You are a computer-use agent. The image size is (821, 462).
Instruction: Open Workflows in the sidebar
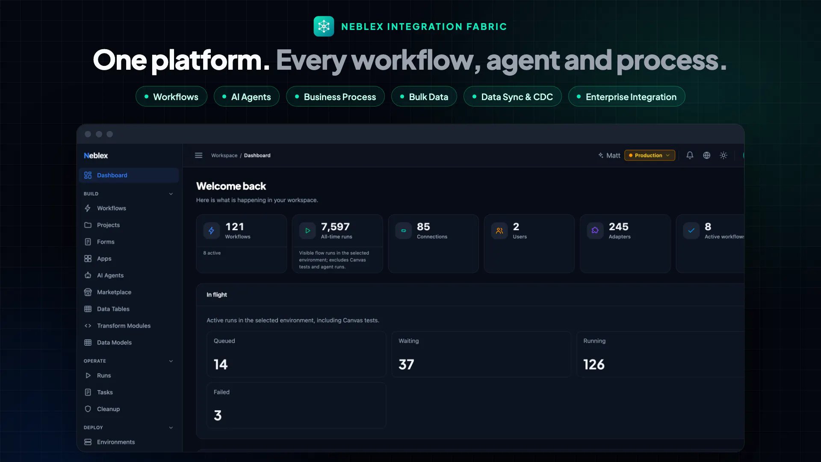tap(129, 208)
